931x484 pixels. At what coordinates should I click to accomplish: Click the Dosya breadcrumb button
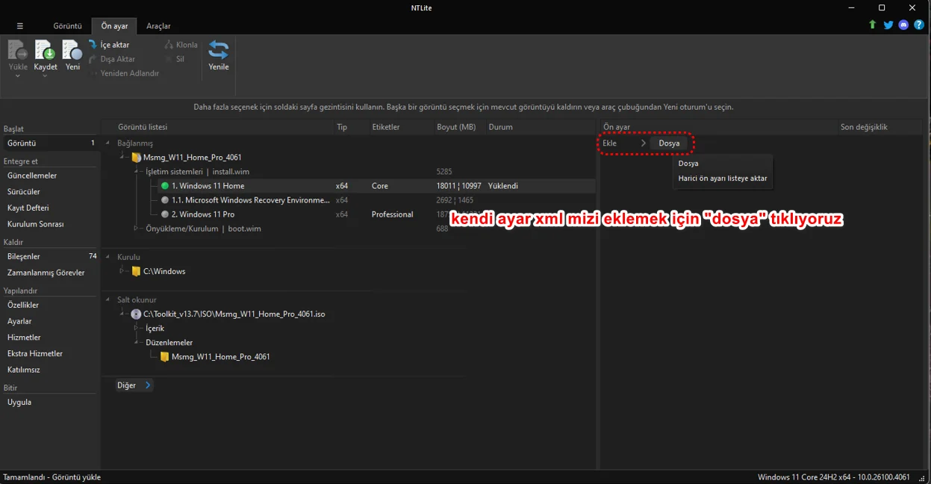pos(669,143)
